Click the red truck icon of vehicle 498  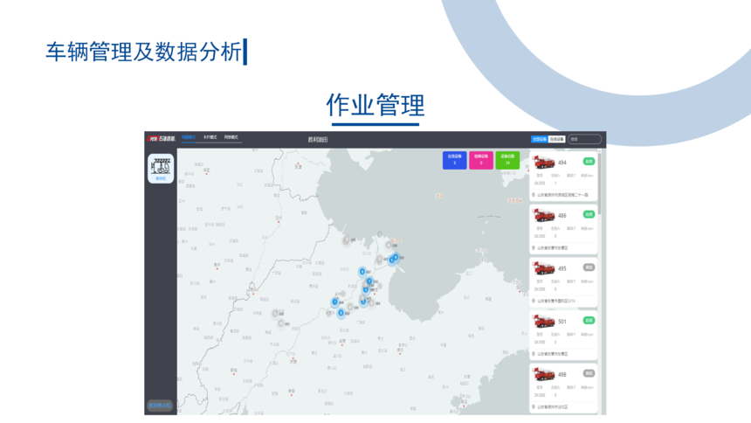pos(545,375)
